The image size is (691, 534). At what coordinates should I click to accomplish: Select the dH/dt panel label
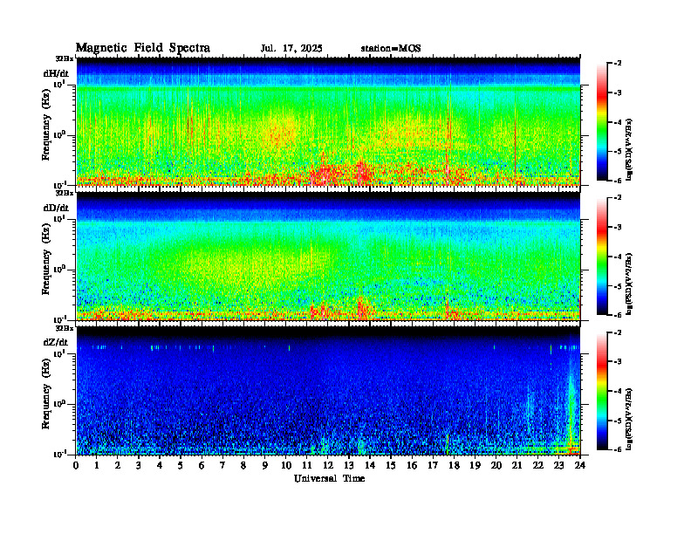point(56,73)
